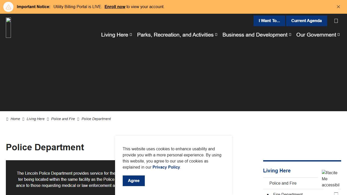Click the home icon in the breadcrumb

[x=7, y=119]
